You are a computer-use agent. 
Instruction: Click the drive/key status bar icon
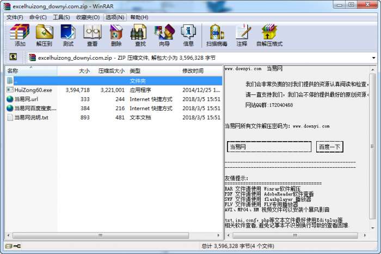click(13, 246)
